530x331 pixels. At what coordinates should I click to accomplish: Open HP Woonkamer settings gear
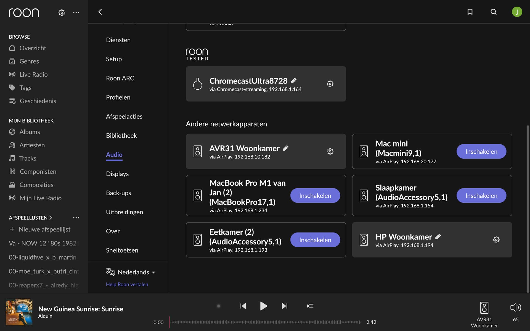(496, 240)
